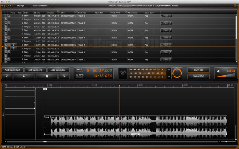The height and width of the screenshot is (149, 239).
Task: Stop playback with the stop button
Action: (47, 76)
